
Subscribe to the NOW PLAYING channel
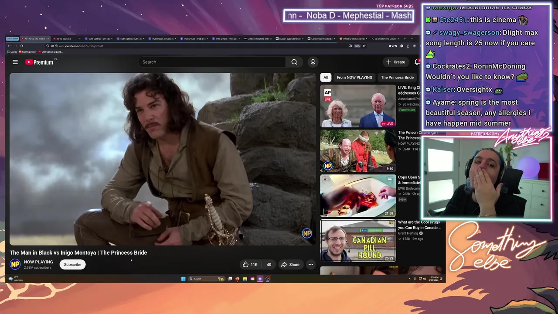click(72, 264)
